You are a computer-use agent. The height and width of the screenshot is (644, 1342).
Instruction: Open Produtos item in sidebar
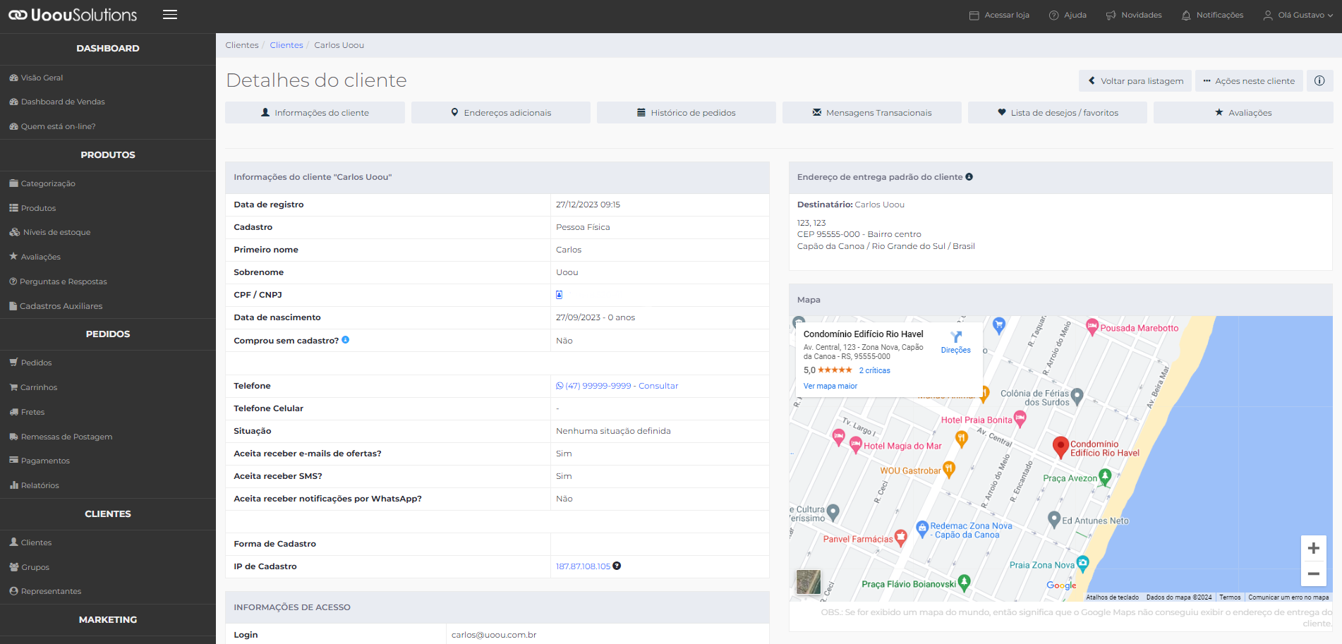click(x=32, y=208)
